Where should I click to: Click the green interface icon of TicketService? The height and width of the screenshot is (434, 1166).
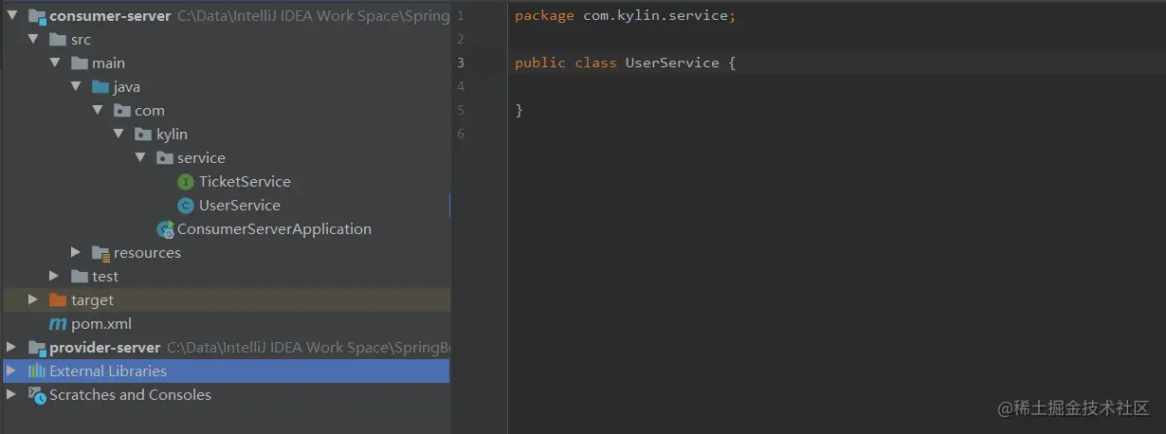(x=186, y=182)
